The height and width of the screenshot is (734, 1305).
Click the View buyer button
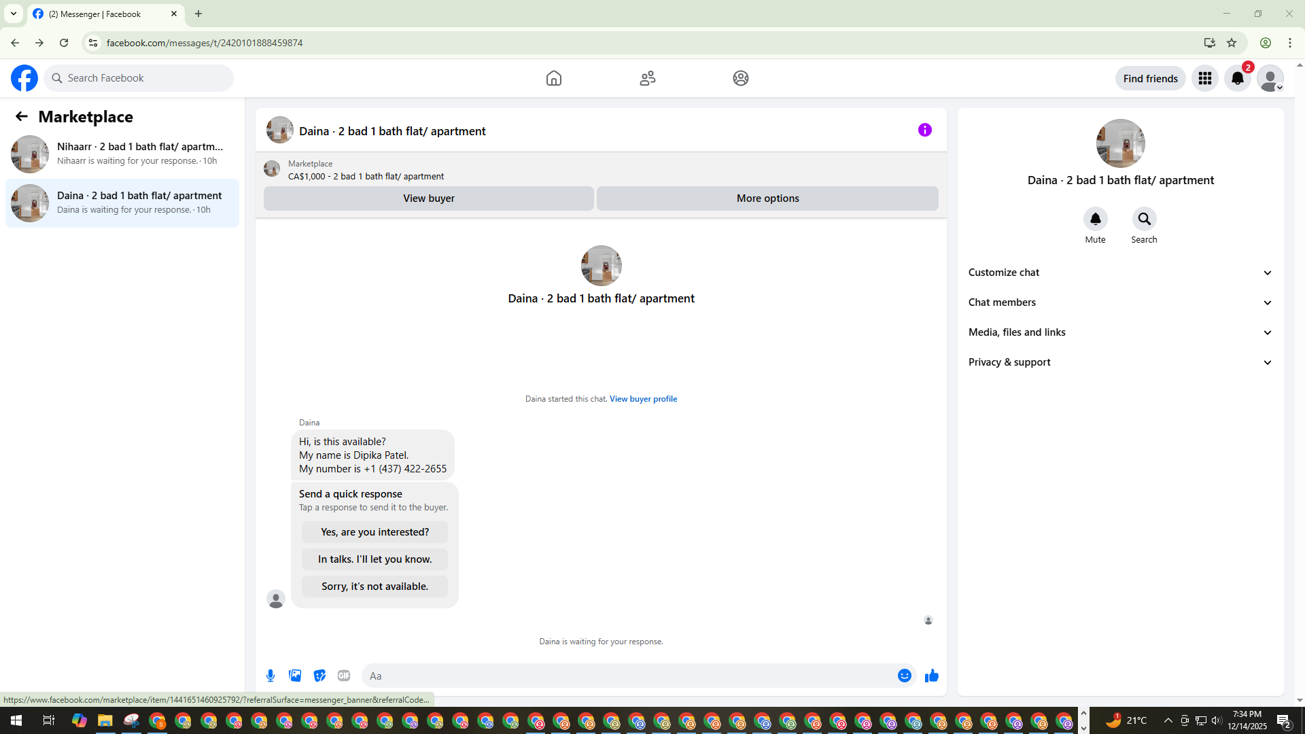(x=428, y=198)
